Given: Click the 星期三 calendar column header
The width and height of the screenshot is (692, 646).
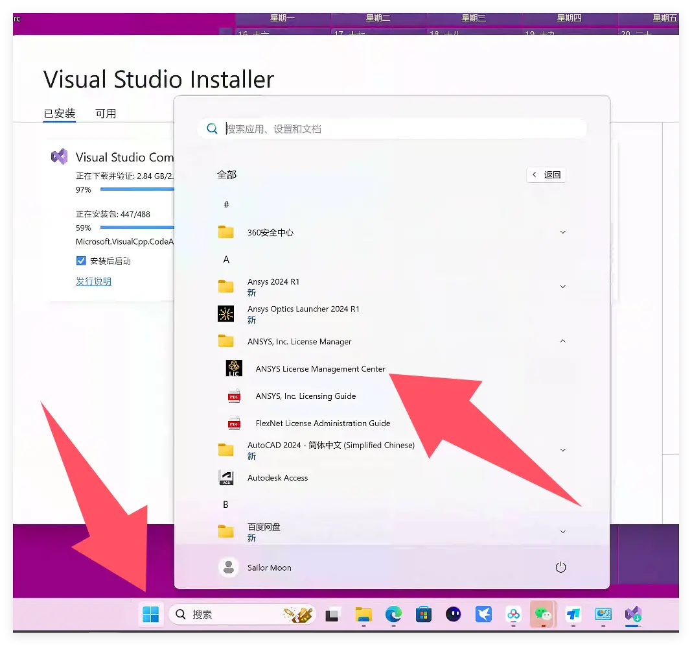Looking at the screenshot, I should coord(474,18).
